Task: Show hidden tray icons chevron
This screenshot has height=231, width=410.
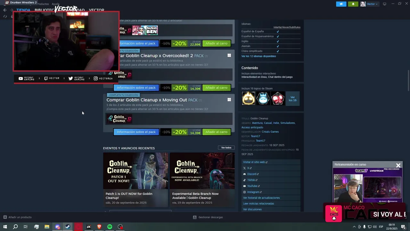Action: [354, 227]
